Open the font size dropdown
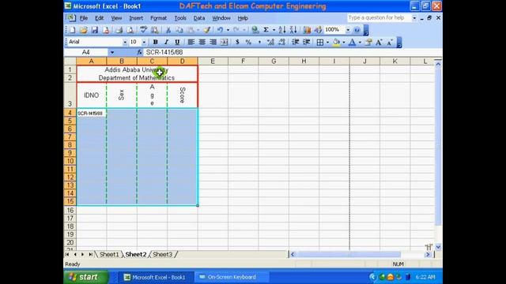 pyautogui.click(x=144, y=42)
